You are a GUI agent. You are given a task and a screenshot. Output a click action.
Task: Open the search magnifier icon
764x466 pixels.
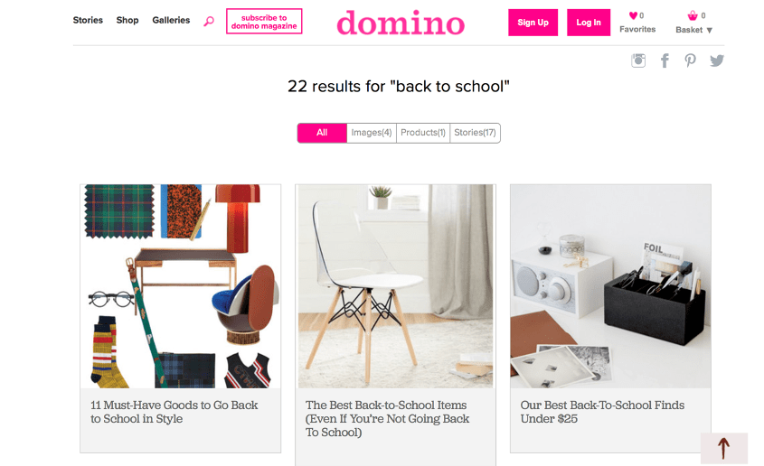(x=209, y=22)
